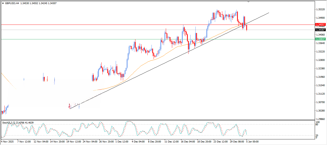Click the 1.31960 price scale label

(320, 77)
